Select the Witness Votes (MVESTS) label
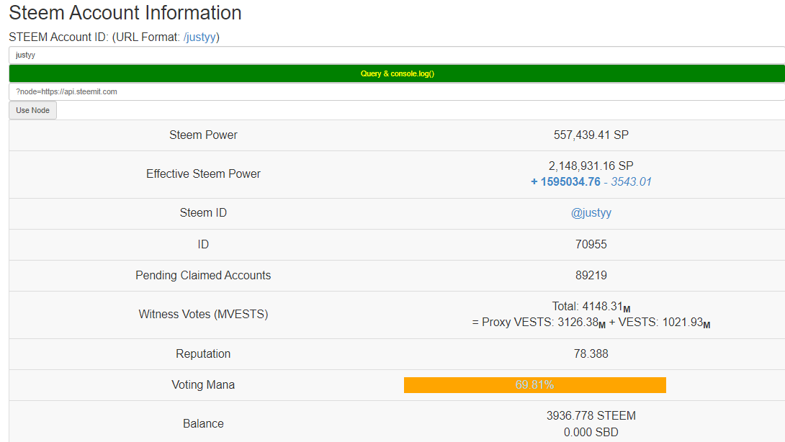Screen dimensions: 785x442 (203, 315)
